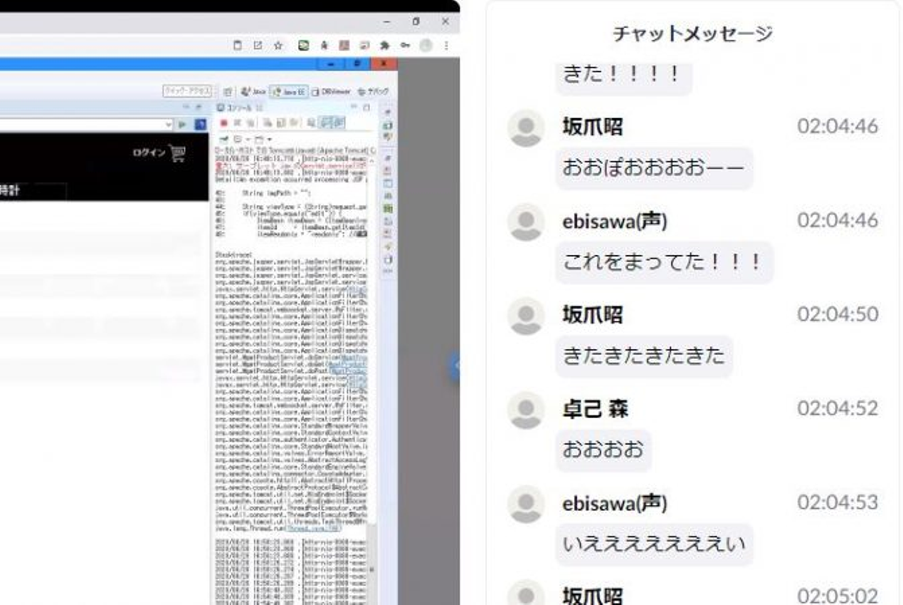The height and width of the screenshot is (605, 903).
Task: Click the message いええええええええい
Action: [654, 544]
